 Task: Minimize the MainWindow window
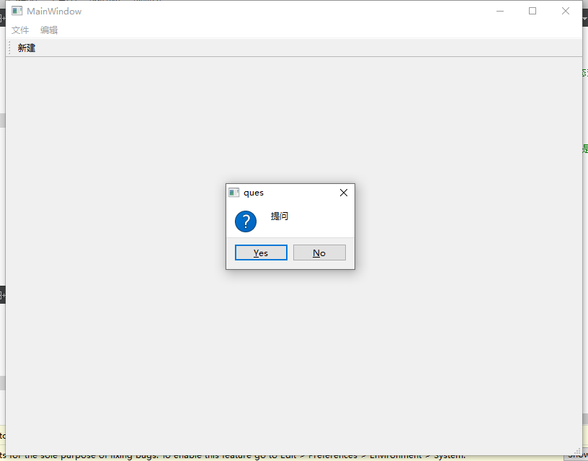pos(500,11)
